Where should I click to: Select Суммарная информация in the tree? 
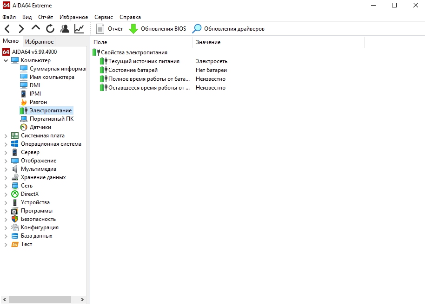pos(58,69)
